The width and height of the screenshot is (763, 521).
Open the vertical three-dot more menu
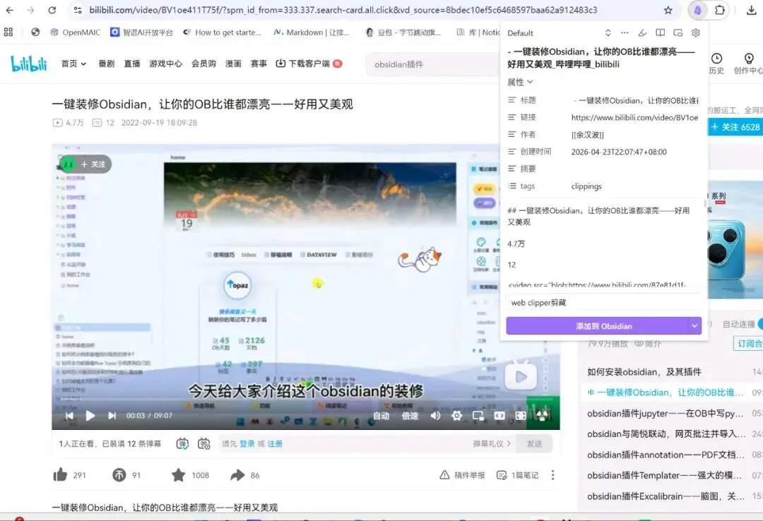click(552, 475)
